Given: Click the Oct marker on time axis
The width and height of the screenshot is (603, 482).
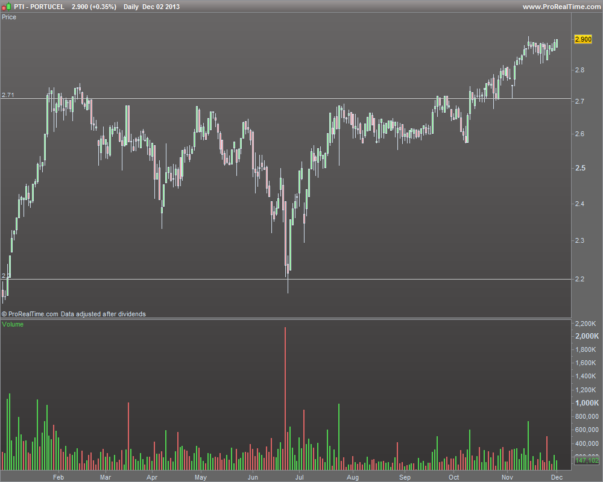Looking at the screenshot, I should (454, 477).
